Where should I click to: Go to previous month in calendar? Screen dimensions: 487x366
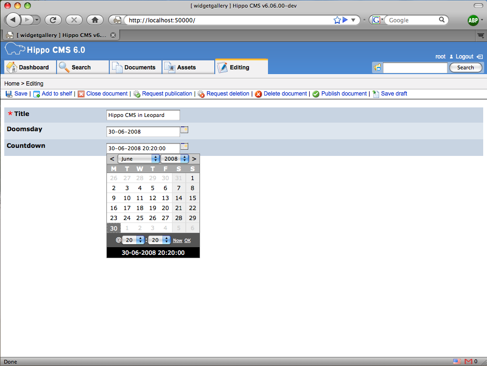pos(112,159)
